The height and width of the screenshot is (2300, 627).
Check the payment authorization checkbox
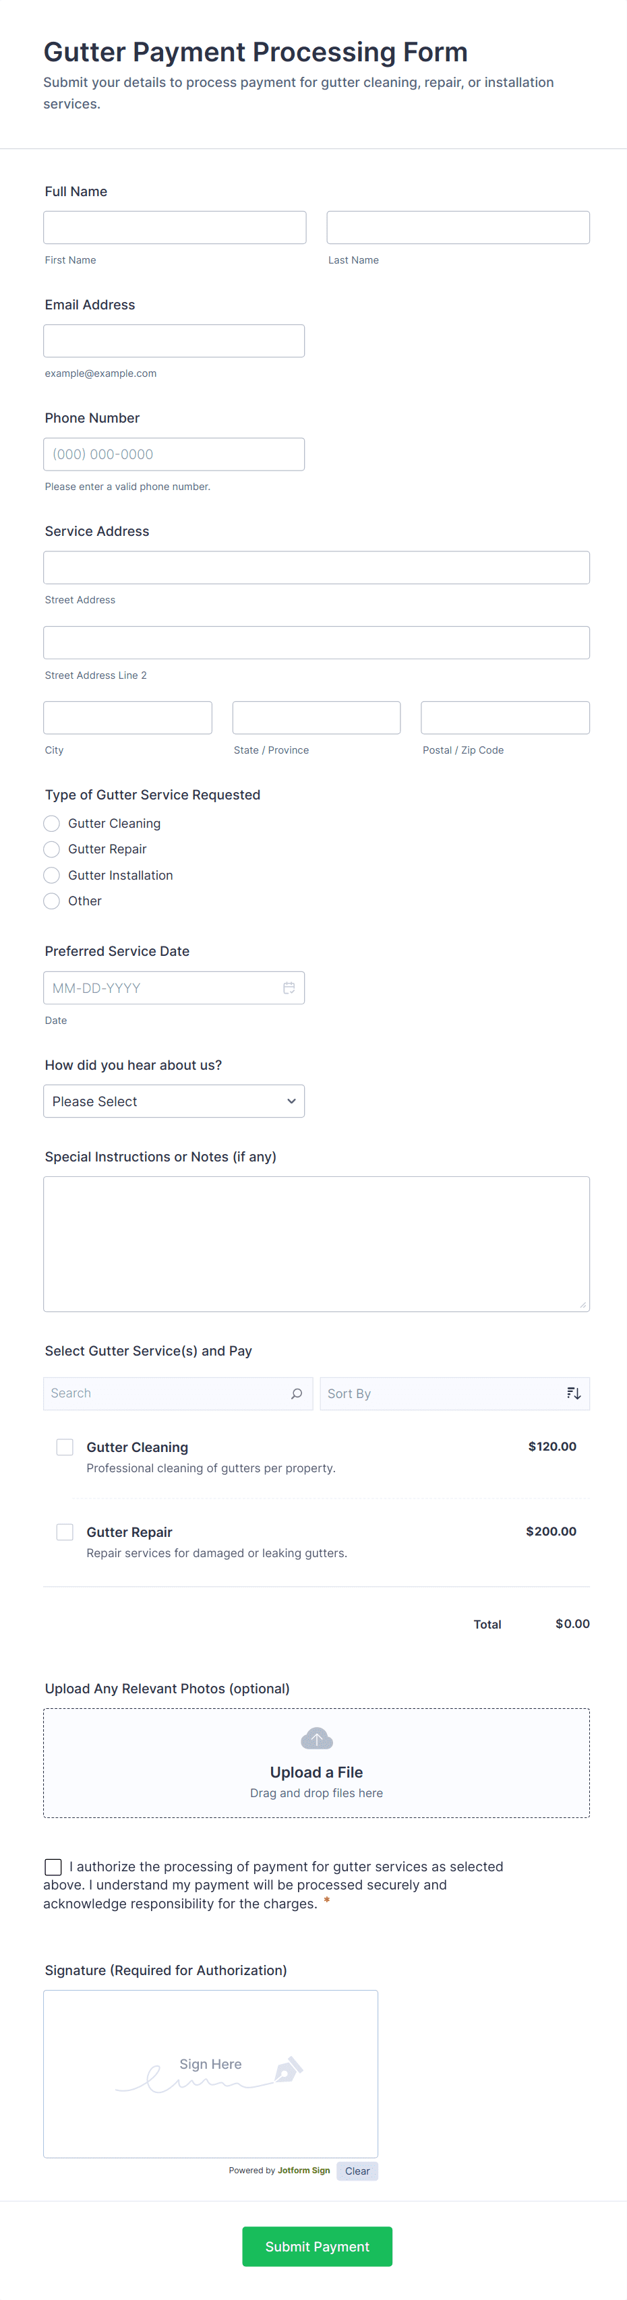click(53, 1867)
